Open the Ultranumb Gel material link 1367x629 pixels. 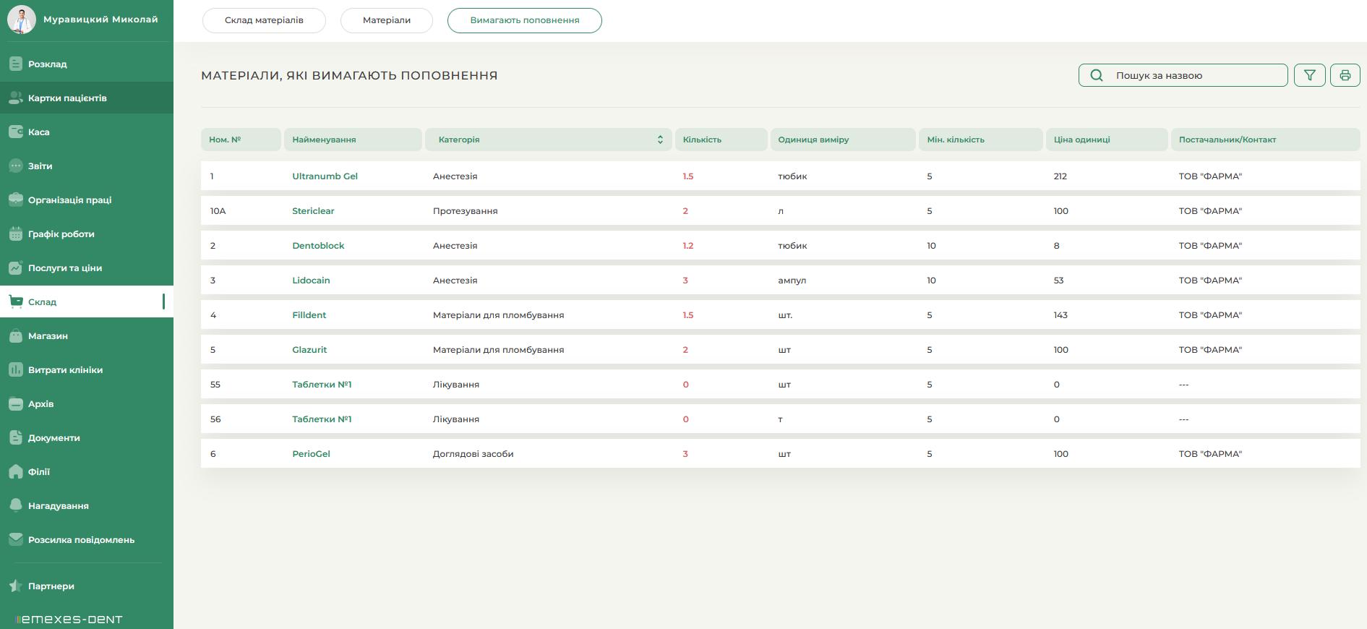coord(325,176)
